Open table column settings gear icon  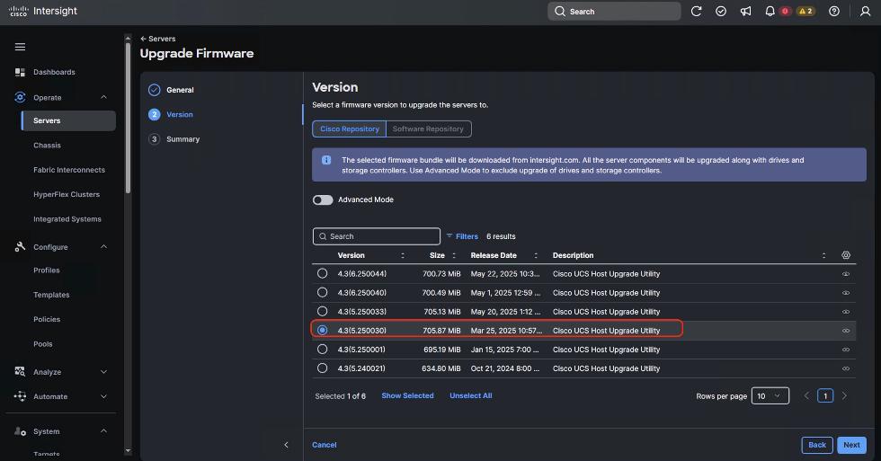[x=846, y=255]
